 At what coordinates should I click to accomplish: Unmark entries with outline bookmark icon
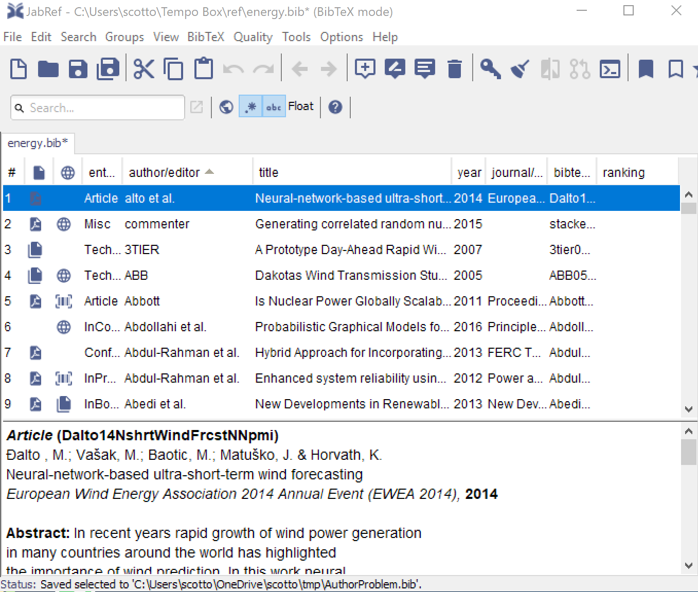(675, 69)
